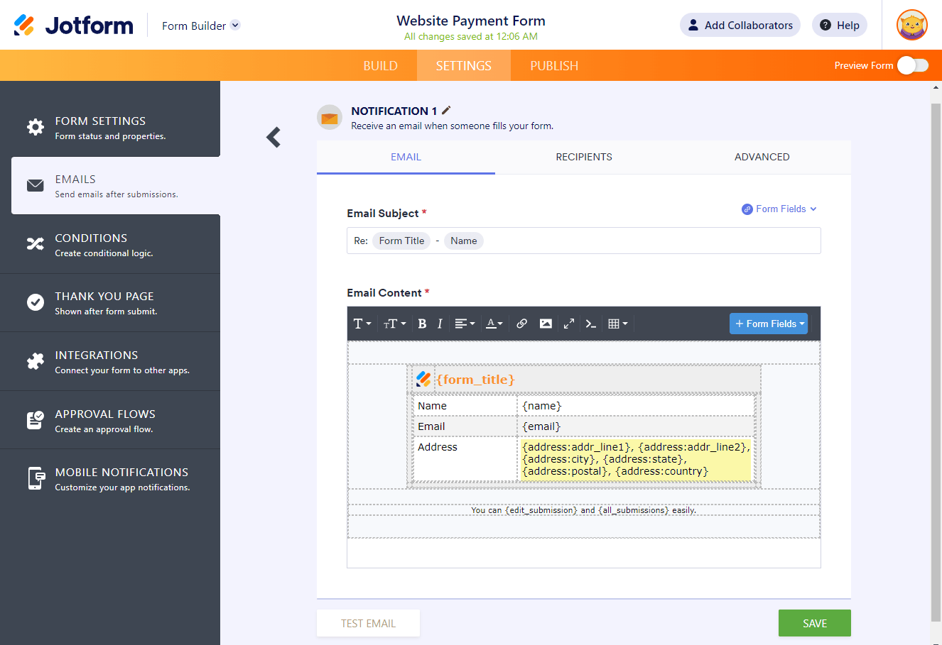Screen dimensions: 942x645
Task: Switch to the Recipients tab
Action: (x=583, y=157)
